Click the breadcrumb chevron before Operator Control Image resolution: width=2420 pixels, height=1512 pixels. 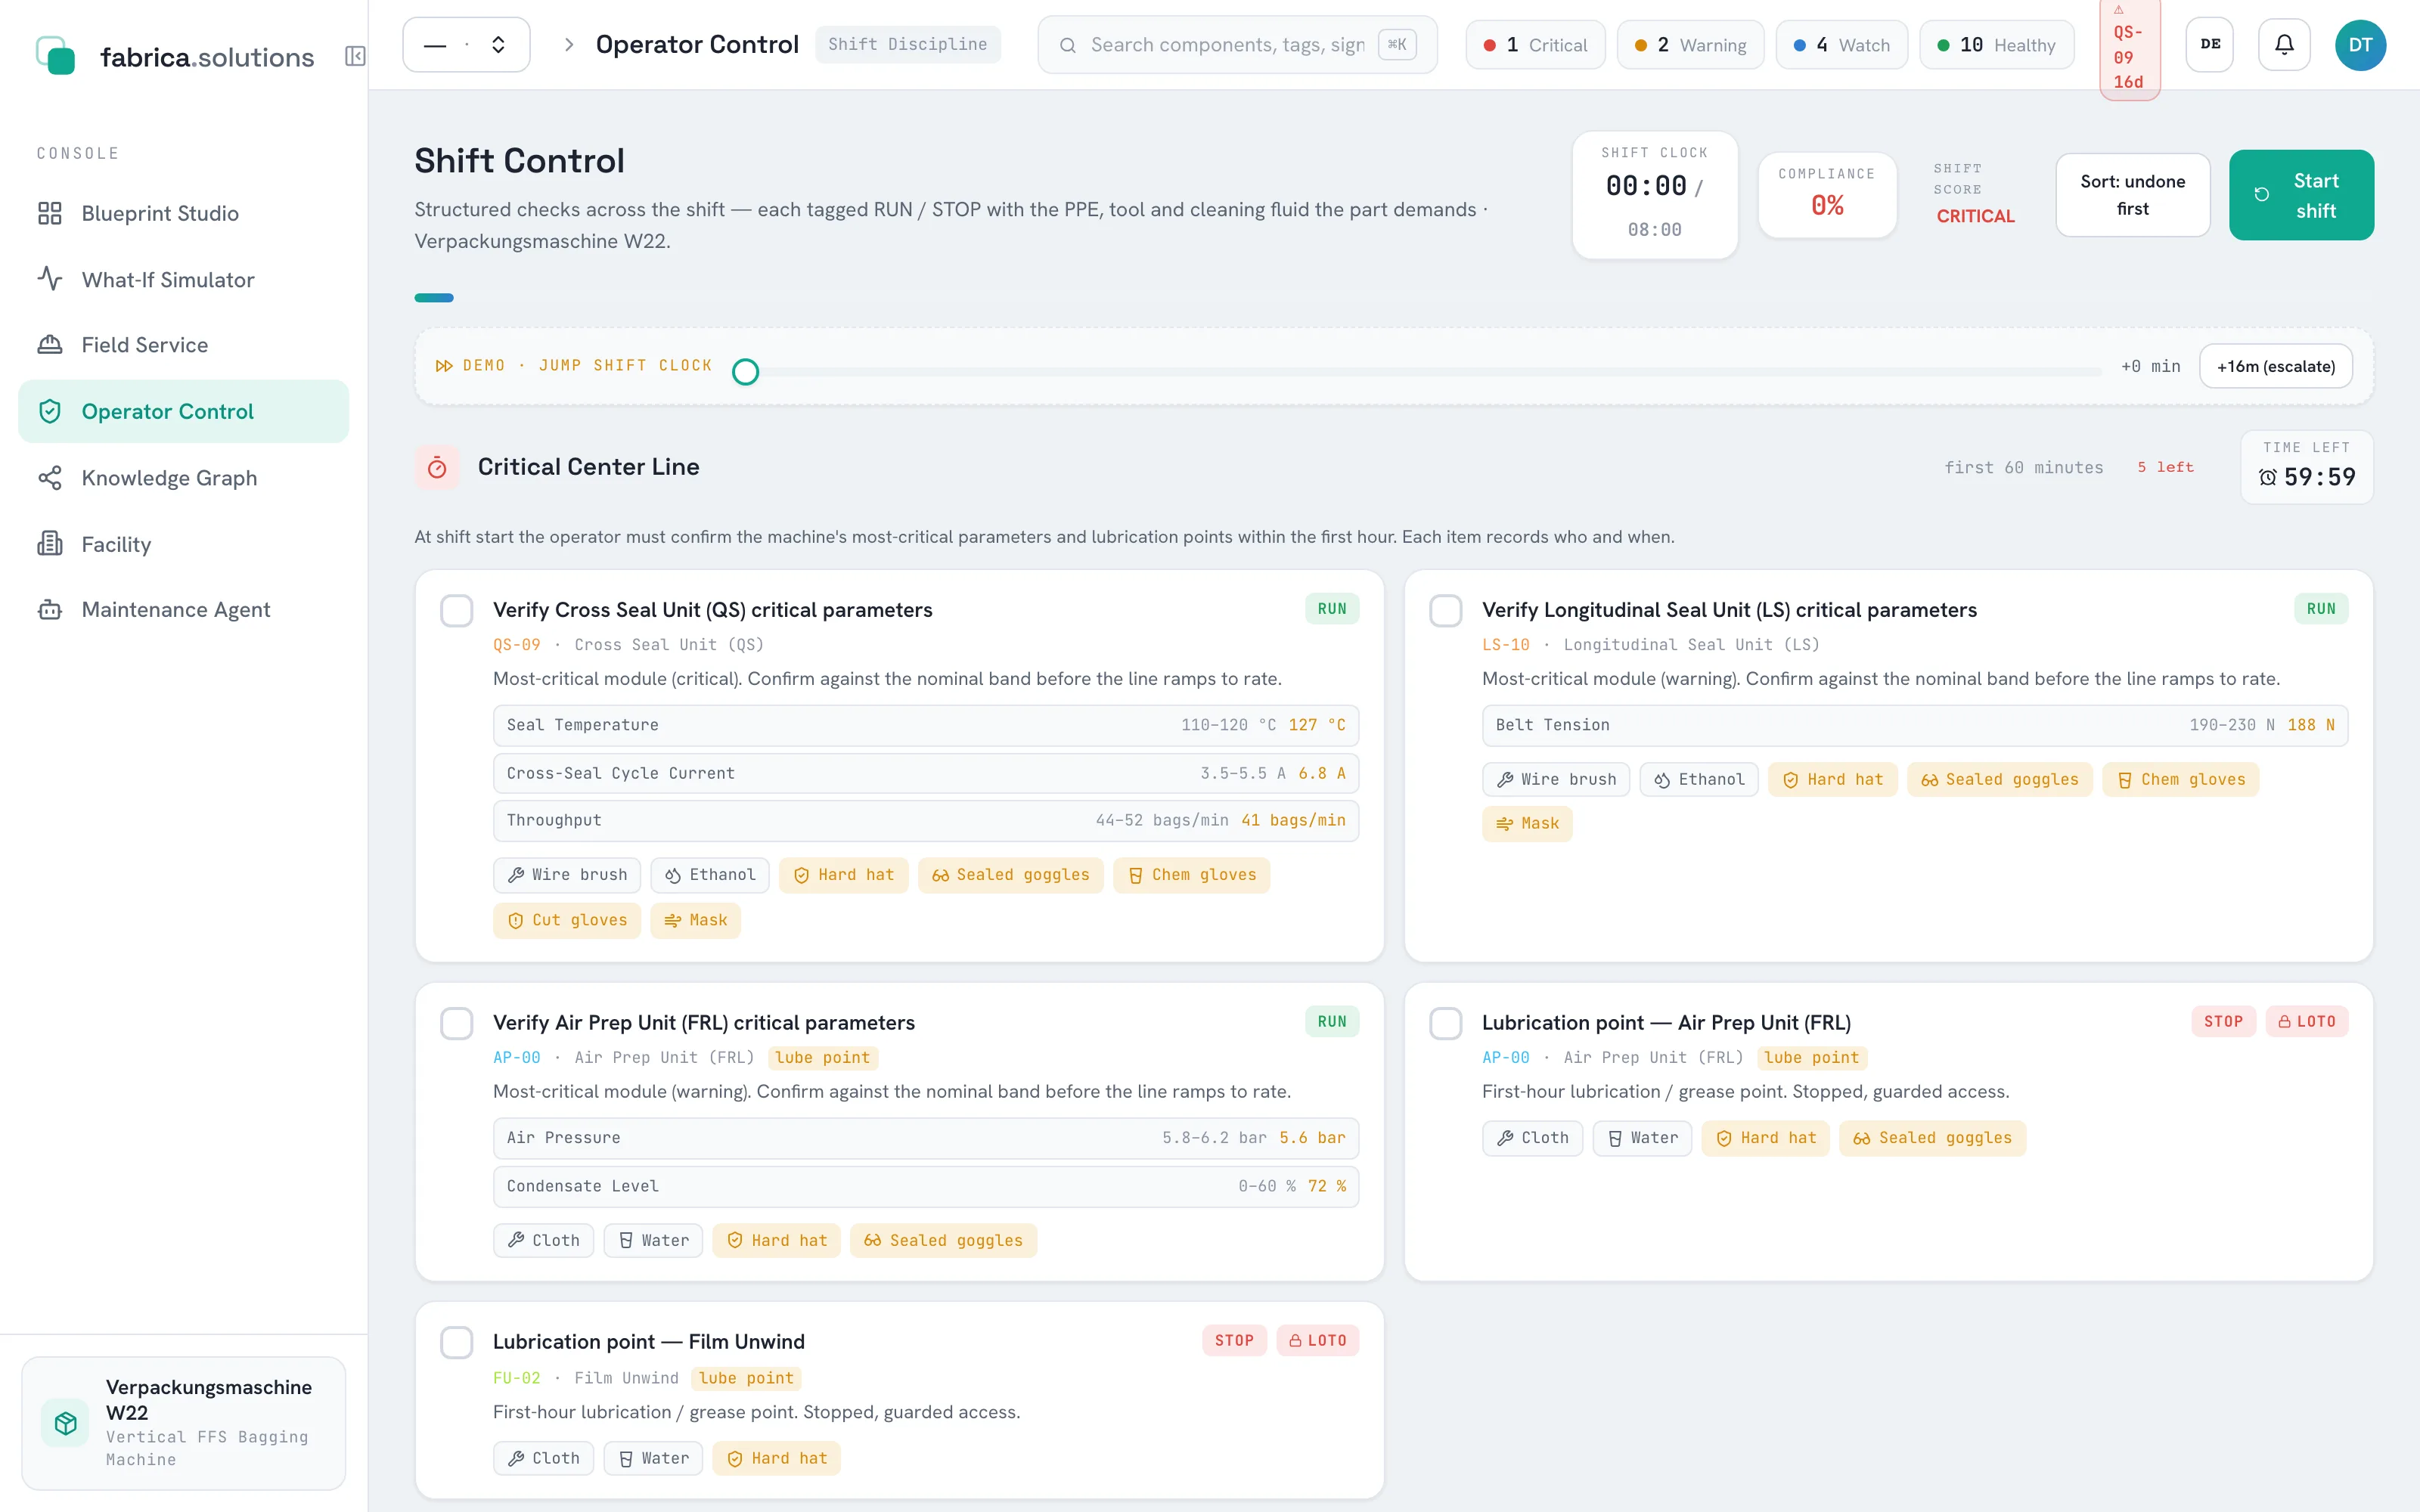569,45
